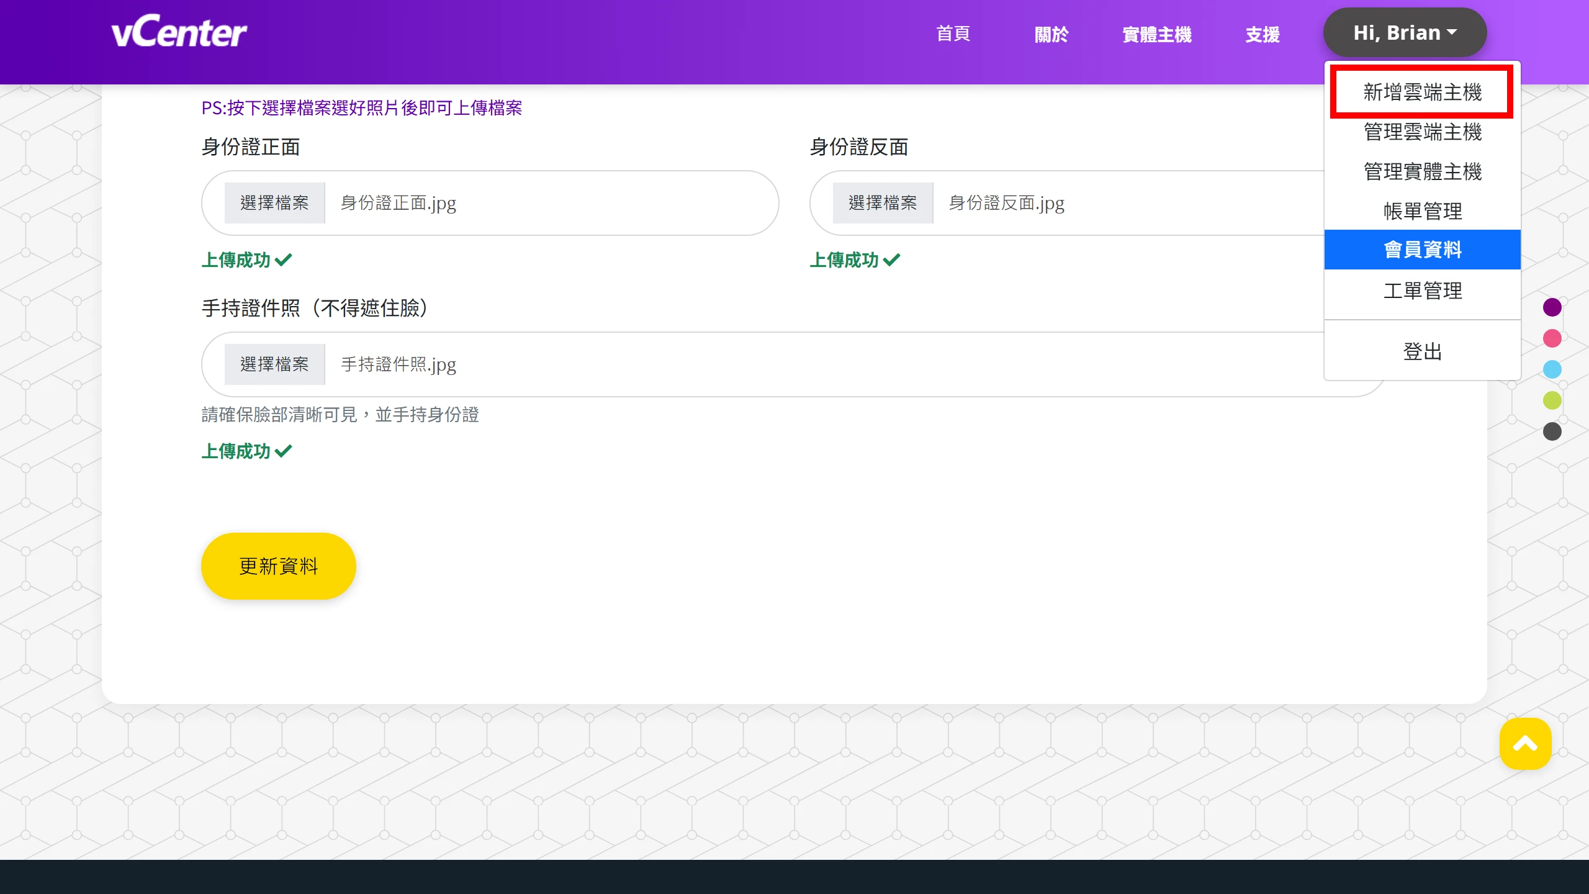Open 管理雲端主機 in the dropdown menu
The width and height of the screenshot is (1589, 894).
click(x=1422, y=132)
